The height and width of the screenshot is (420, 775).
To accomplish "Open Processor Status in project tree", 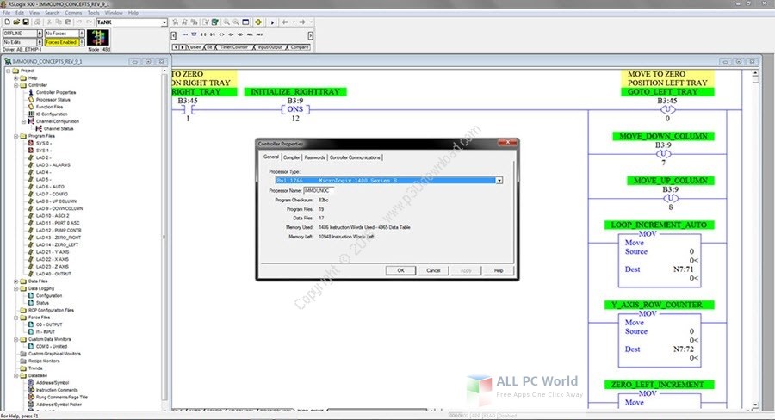I will (53, 100).
